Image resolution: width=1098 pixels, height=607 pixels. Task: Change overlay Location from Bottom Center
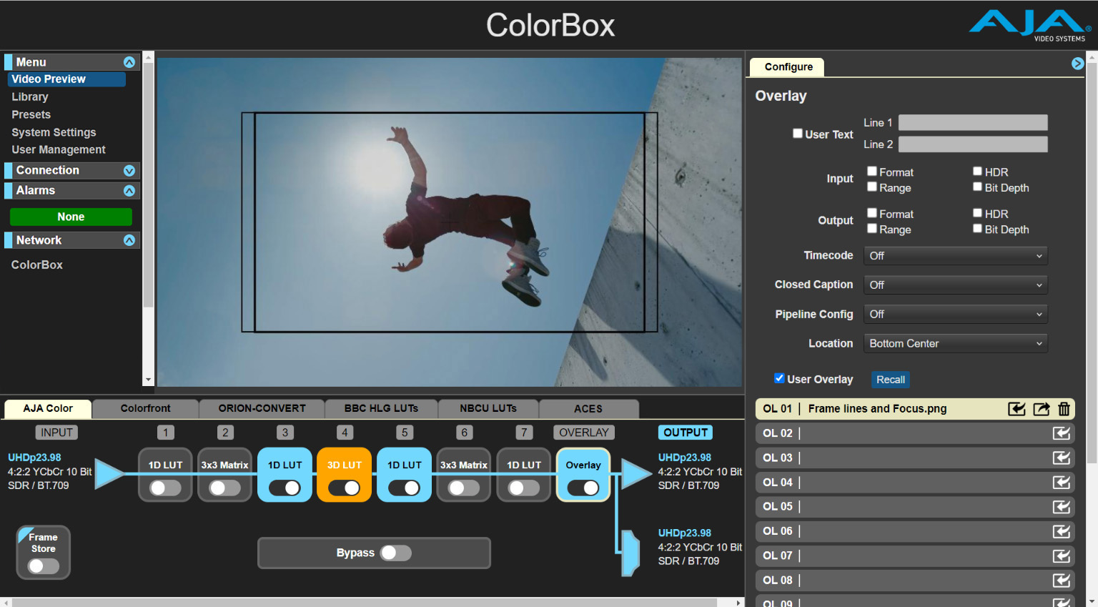click(955, 343)
